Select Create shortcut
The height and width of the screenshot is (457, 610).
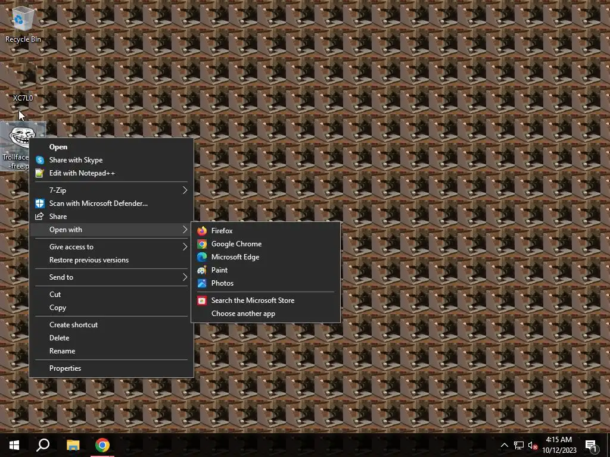point(111,324)
